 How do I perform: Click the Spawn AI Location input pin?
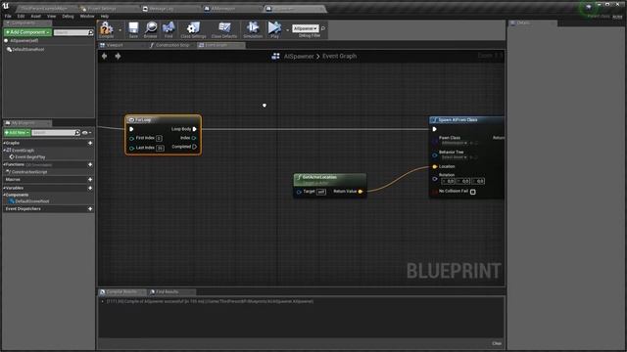(435, 166)
